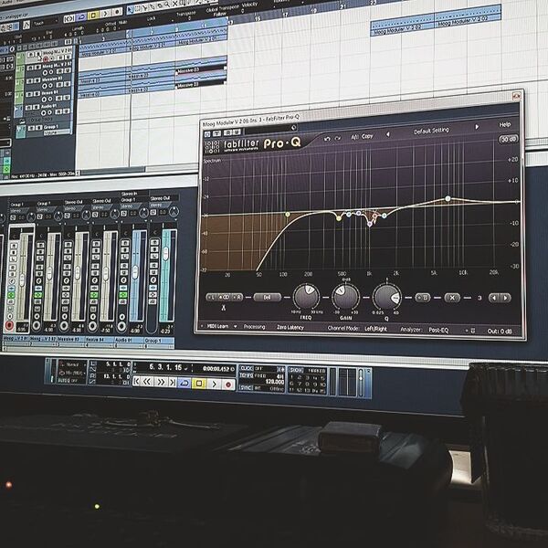Click Record in the transport panel
Viewport: 548px width, 548px height.
pos(228,385)
